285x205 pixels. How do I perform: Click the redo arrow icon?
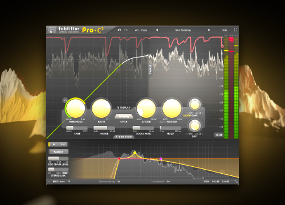pos(126,30)
